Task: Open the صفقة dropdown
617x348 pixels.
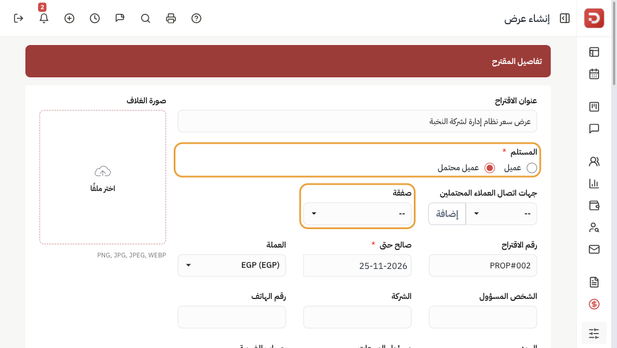Action: point(357,214)
